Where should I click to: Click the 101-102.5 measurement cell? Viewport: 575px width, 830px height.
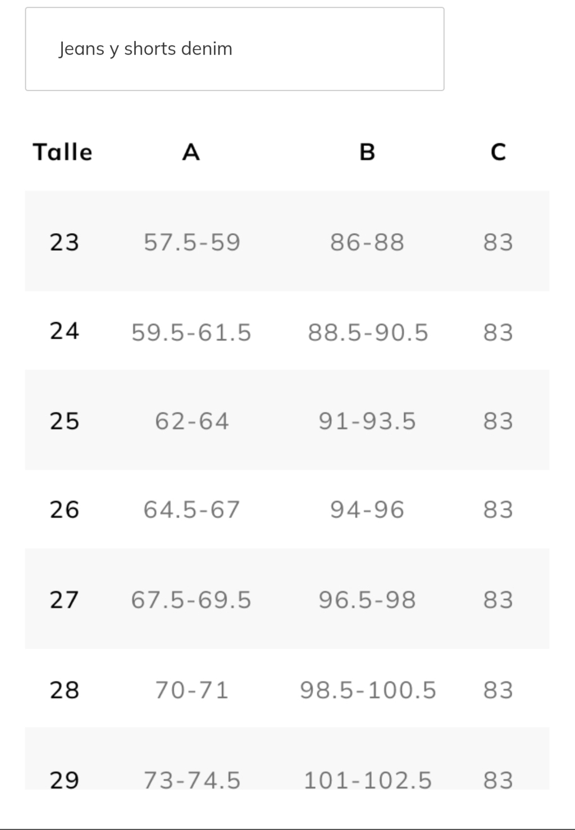[368, 779]
